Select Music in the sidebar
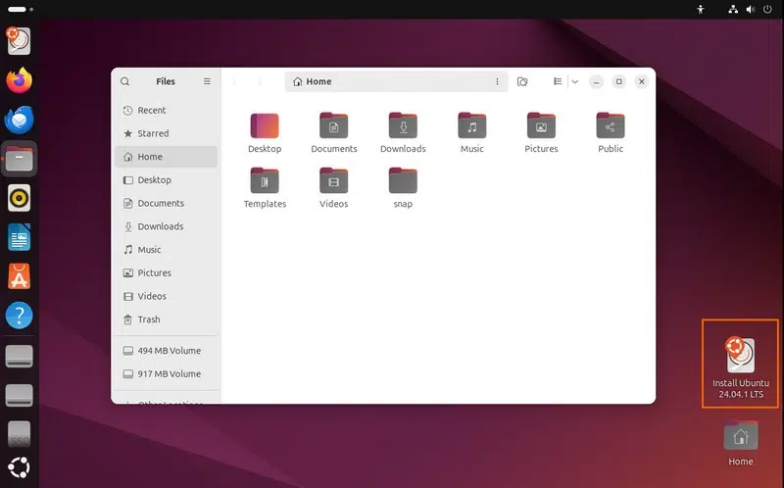This screenshot has height=488, width=784. pos(166,250)
